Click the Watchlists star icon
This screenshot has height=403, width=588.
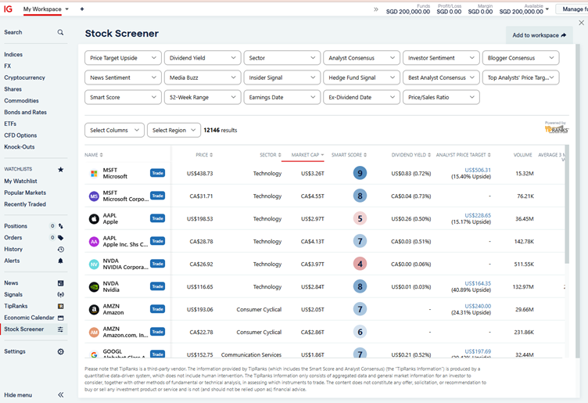point(60,170)
